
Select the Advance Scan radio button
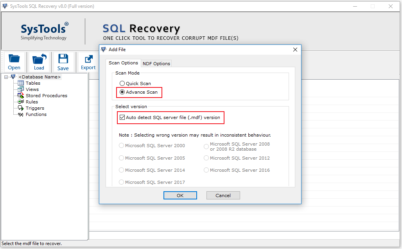pos(122,92)
